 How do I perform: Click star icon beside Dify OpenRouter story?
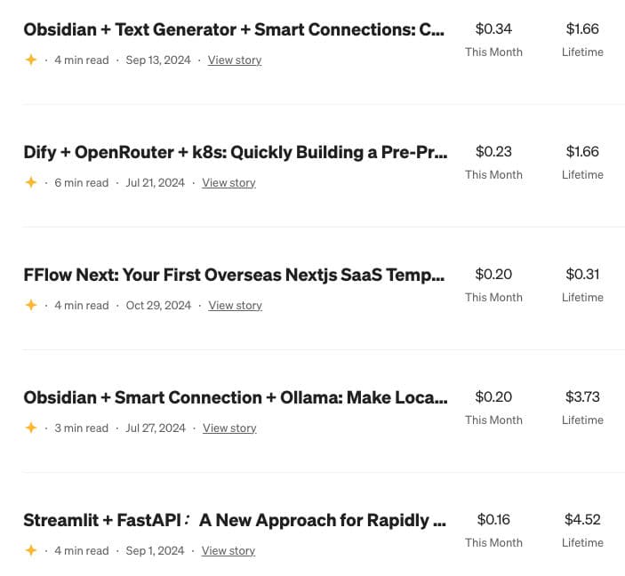[31, 183]
